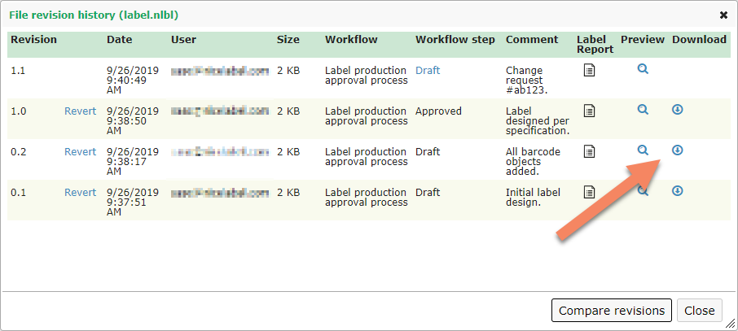Preview revision 1.1 with magnifier icon
738x331 pixels.
coord(643,70)
